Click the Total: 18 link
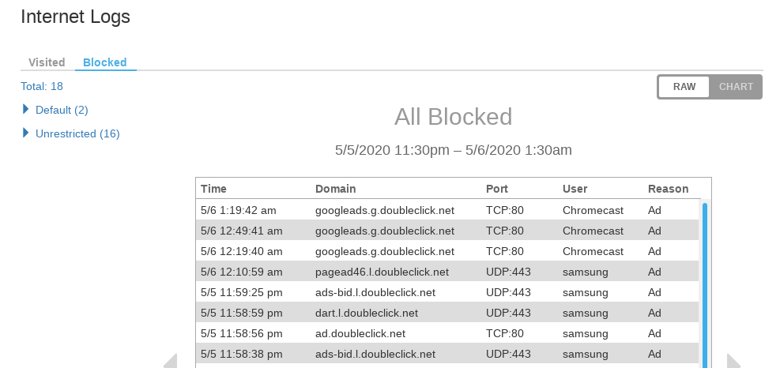 tap(42, 86)
